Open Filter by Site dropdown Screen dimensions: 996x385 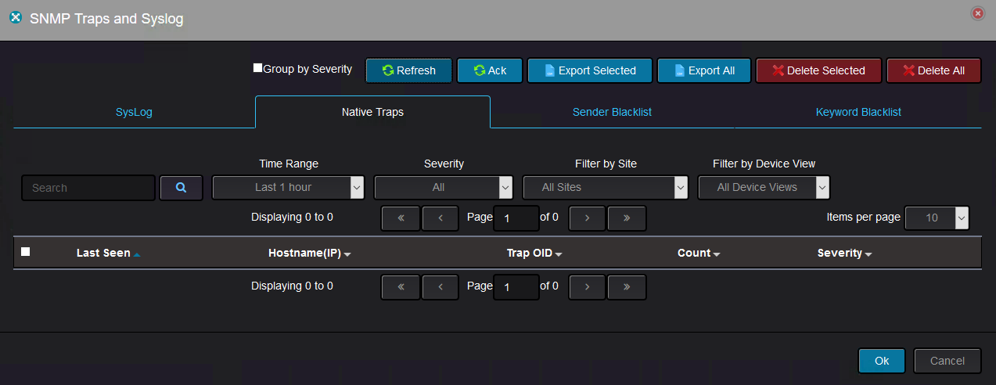click(605, 187)
